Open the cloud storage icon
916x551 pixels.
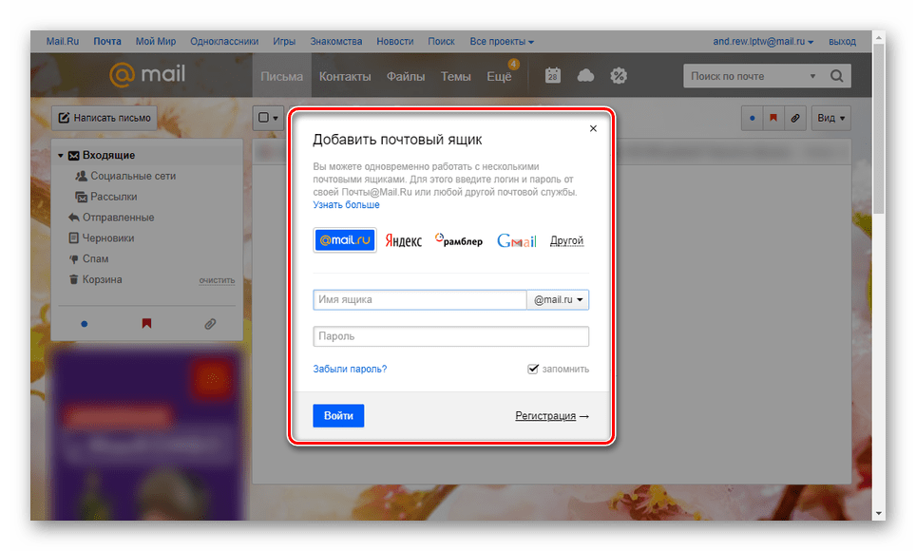pyautogui.click(x=585, y=75)
